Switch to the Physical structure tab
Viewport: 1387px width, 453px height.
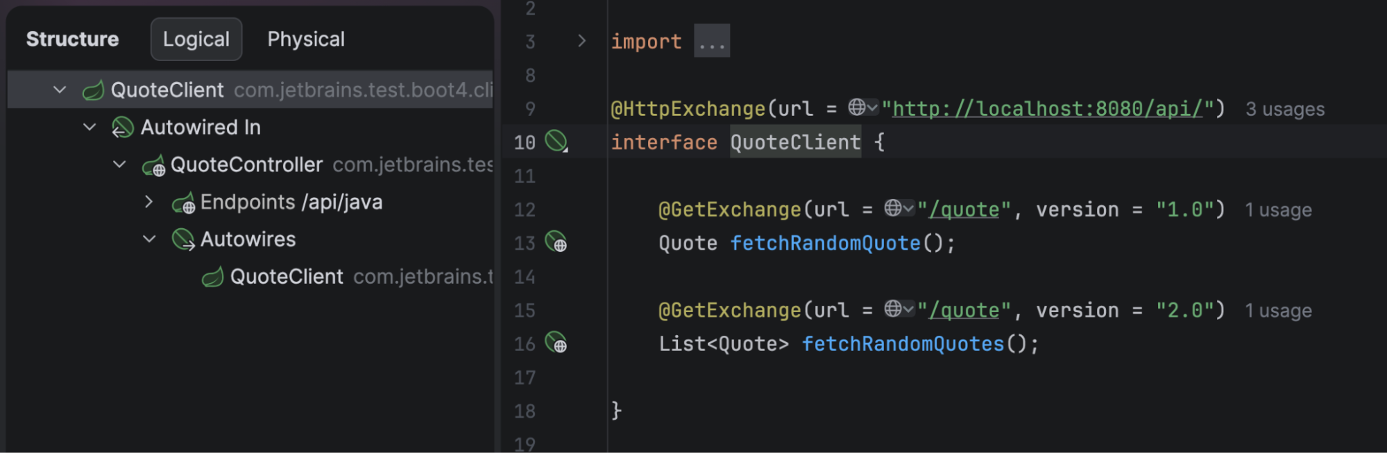pos(306,39)
